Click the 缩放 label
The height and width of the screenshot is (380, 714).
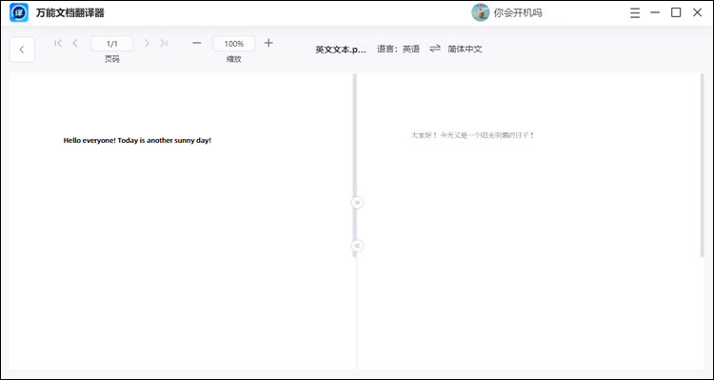[x=233, y=59]
